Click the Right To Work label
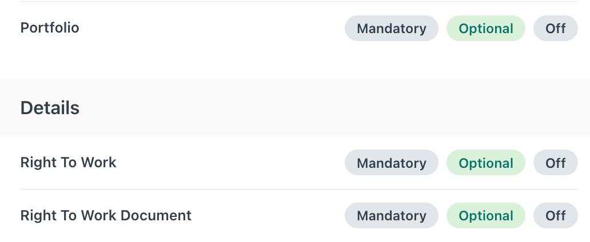 pos(68,162)
